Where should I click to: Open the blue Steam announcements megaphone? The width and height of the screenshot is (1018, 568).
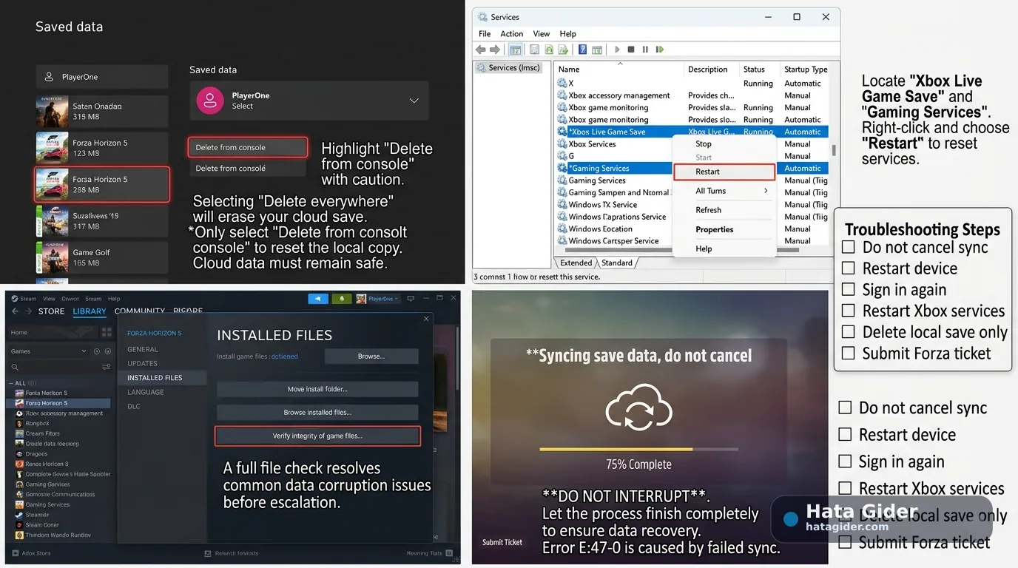click(x=318, y=299)
